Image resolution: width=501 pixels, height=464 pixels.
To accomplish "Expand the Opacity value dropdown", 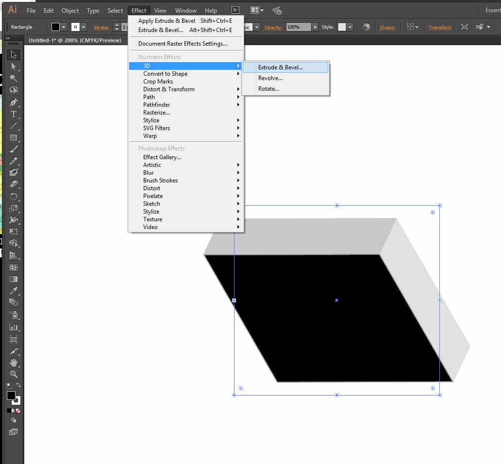I will 315,27.
